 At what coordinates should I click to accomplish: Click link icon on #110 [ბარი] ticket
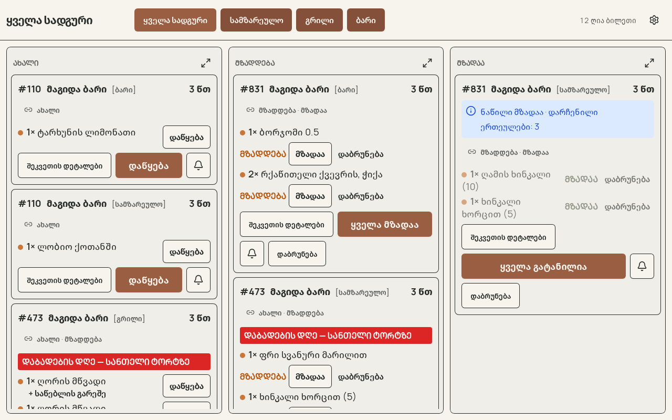click(x=28, y=110)
